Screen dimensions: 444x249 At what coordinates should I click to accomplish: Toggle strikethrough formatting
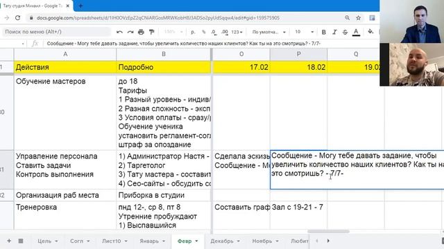pos(345,33)
